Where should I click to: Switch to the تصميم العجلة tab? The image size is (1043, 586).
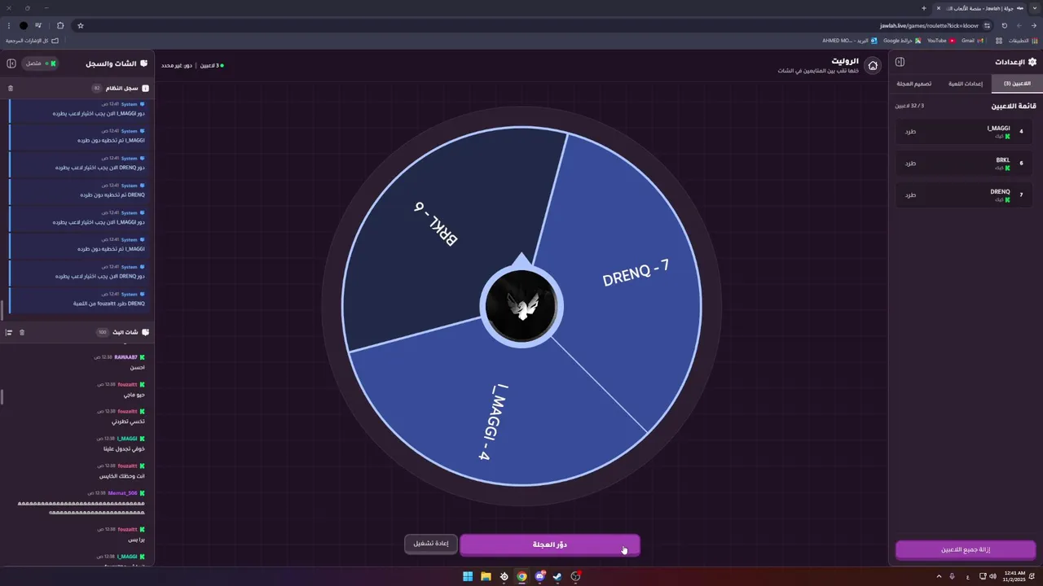pyautogui.click(x=914, y=84)
